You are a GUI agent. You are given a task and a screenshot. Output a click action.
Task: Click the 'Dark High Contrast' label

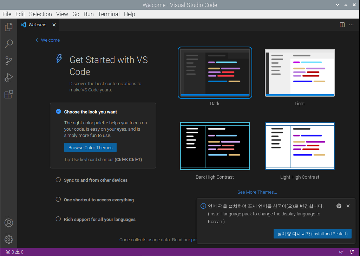[215, 177]
